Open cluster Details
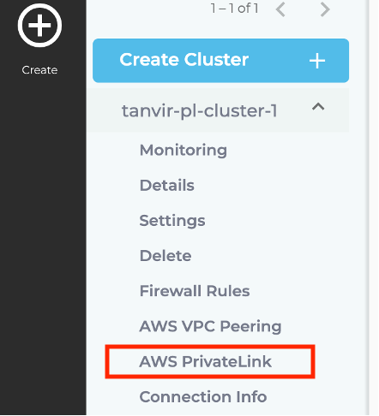This screenshot has width=379, height=416. 167,185
